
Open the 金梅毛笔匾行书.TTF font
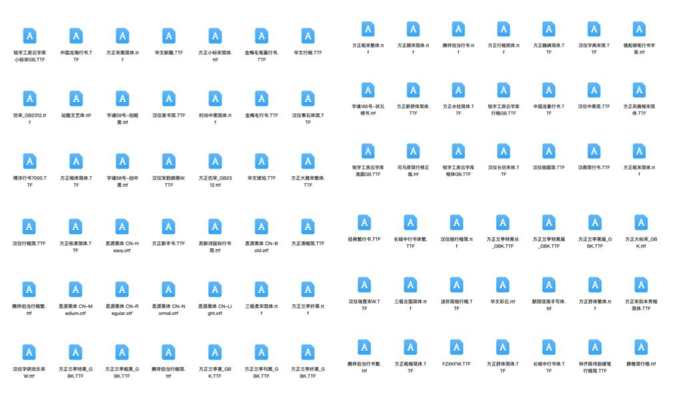pyautogui.click(x=260, y=36)
